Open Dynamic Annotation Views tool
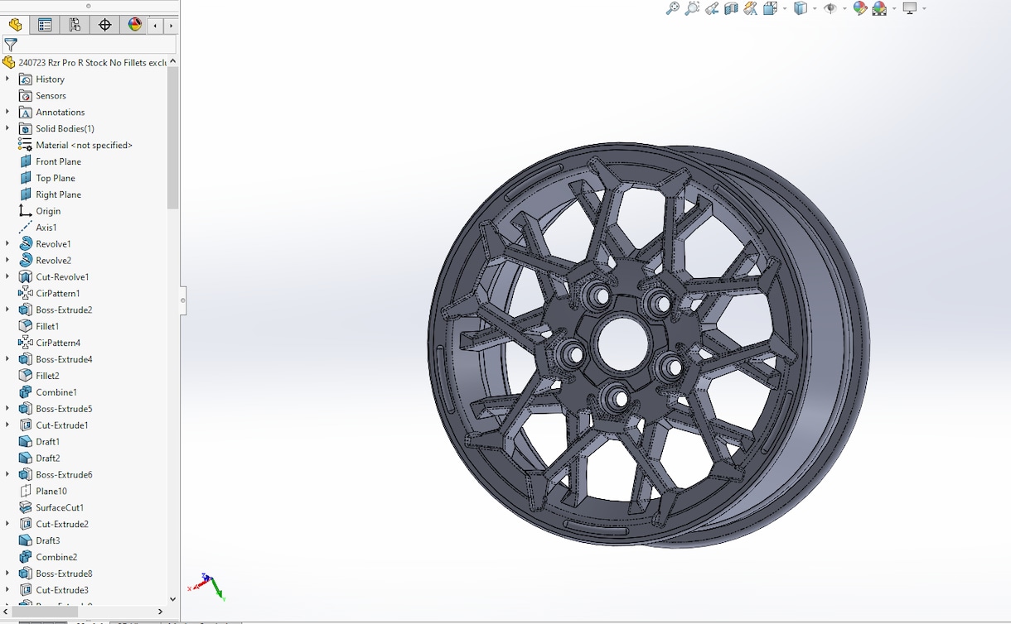The width and height of the screenshot is (1011, 624). pyautogui.click(x=751, y=8)
